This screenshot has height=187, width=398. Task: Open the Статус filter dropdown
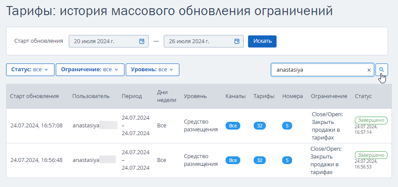coord(30,70)
